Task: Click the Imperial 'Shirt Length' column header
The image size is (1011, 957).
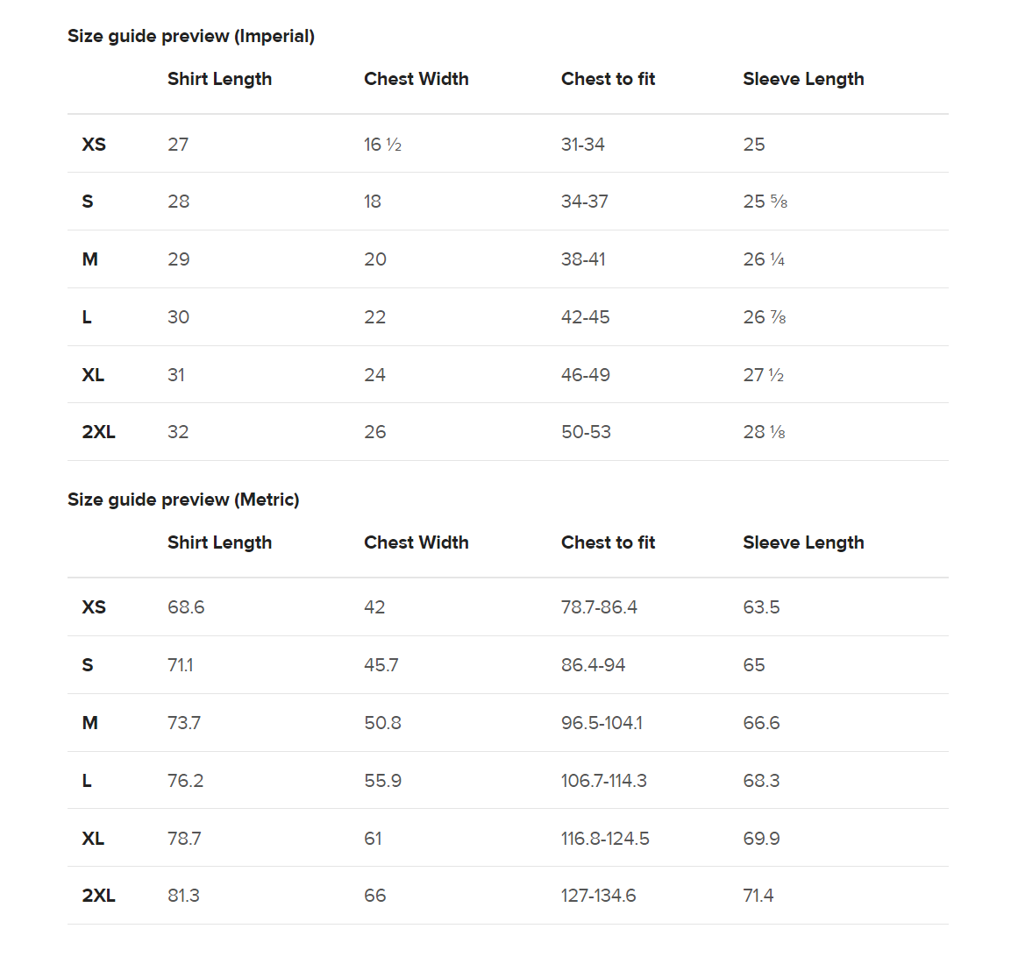Action: point(219,79)
